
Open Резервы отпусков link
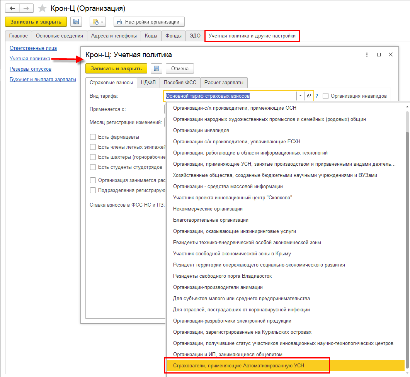click(x=31, y=69)
